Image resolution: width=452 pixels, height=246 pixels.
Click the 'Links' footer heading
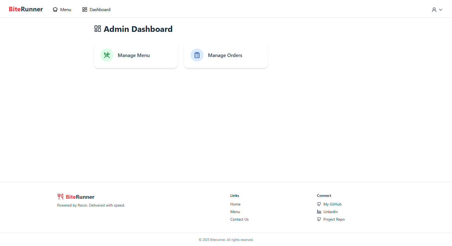click(235, 196)
